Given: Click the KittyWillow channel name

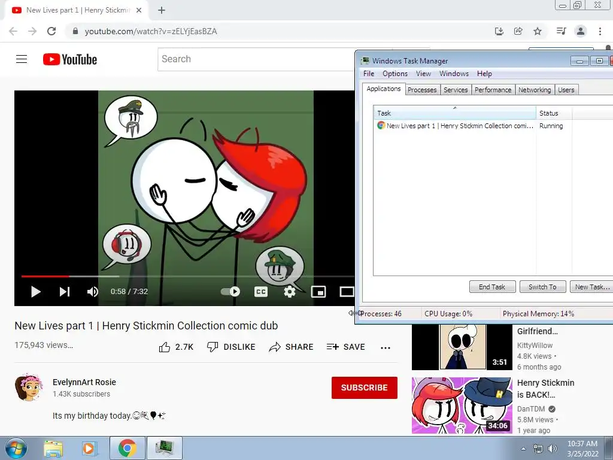Looking at the screenshot, I should click(535, 346).
